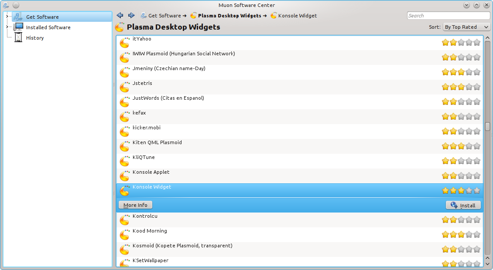493x270 pixels.
Task: Select the kefax entry
Action: (300, 116)
